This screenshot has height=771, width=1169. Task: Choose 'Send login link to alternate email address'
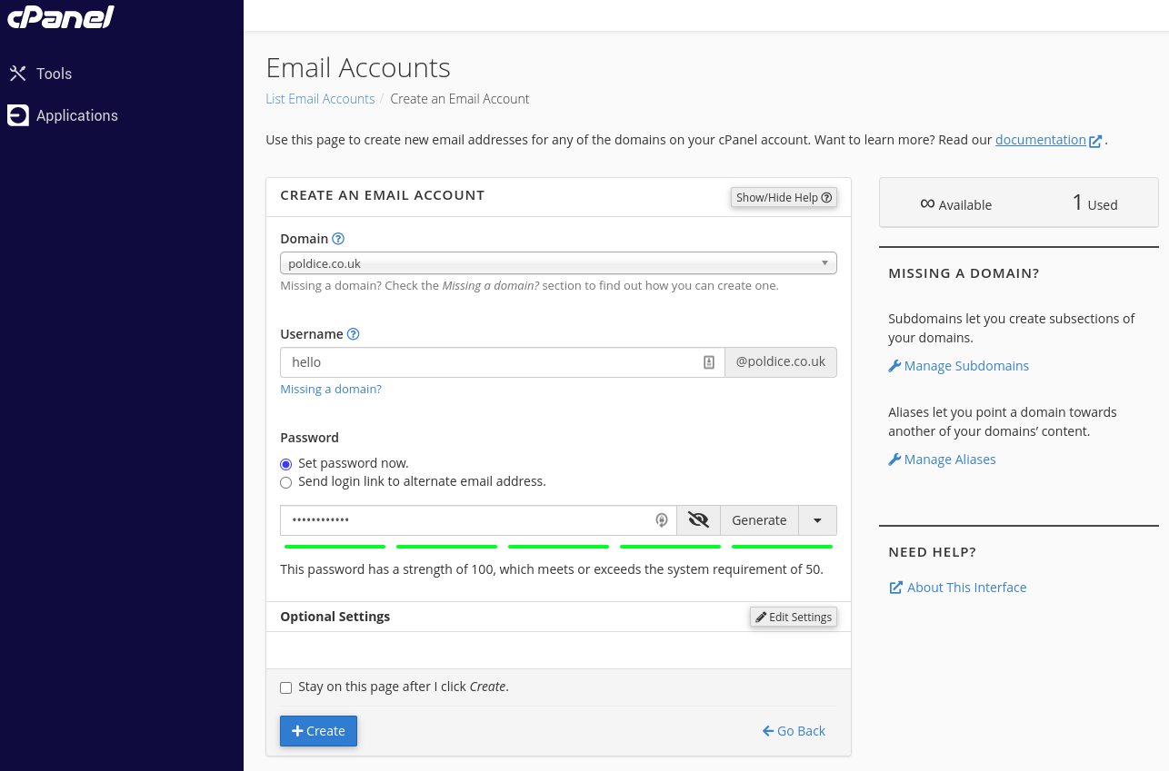pyautogui.click(x=286, y=482)
